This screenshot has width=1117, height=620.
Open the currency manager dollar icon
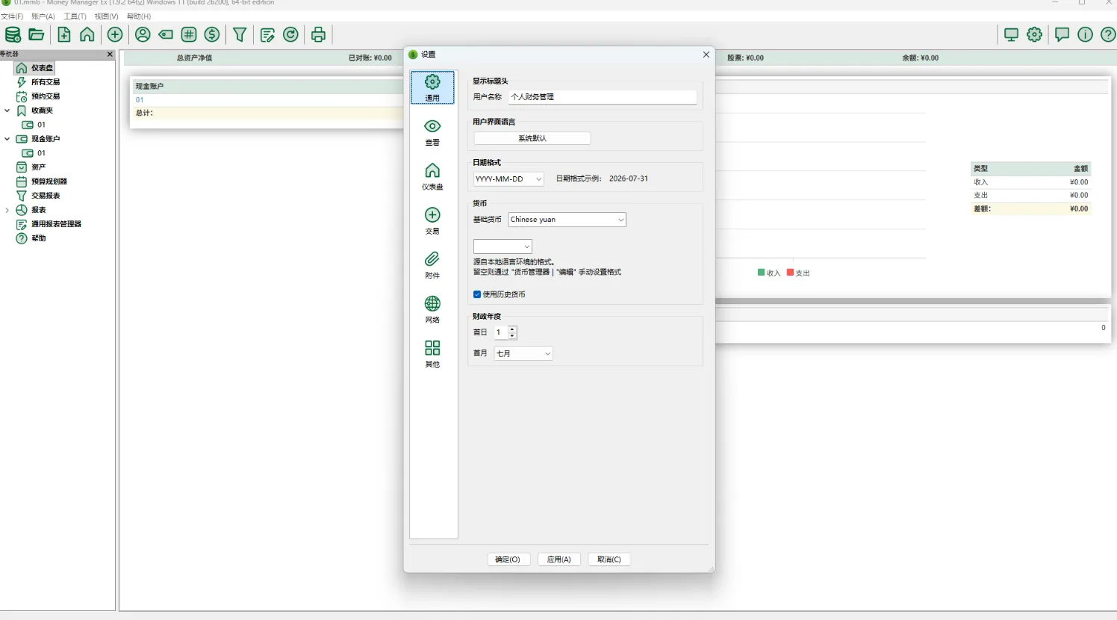(212, 34)
